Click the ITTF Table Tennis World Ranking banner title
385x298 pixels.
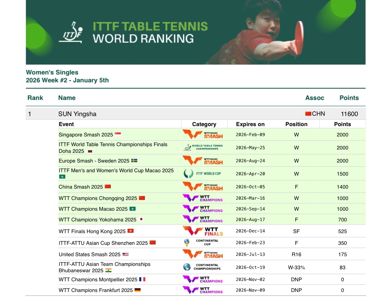click(x=150, y=33)
